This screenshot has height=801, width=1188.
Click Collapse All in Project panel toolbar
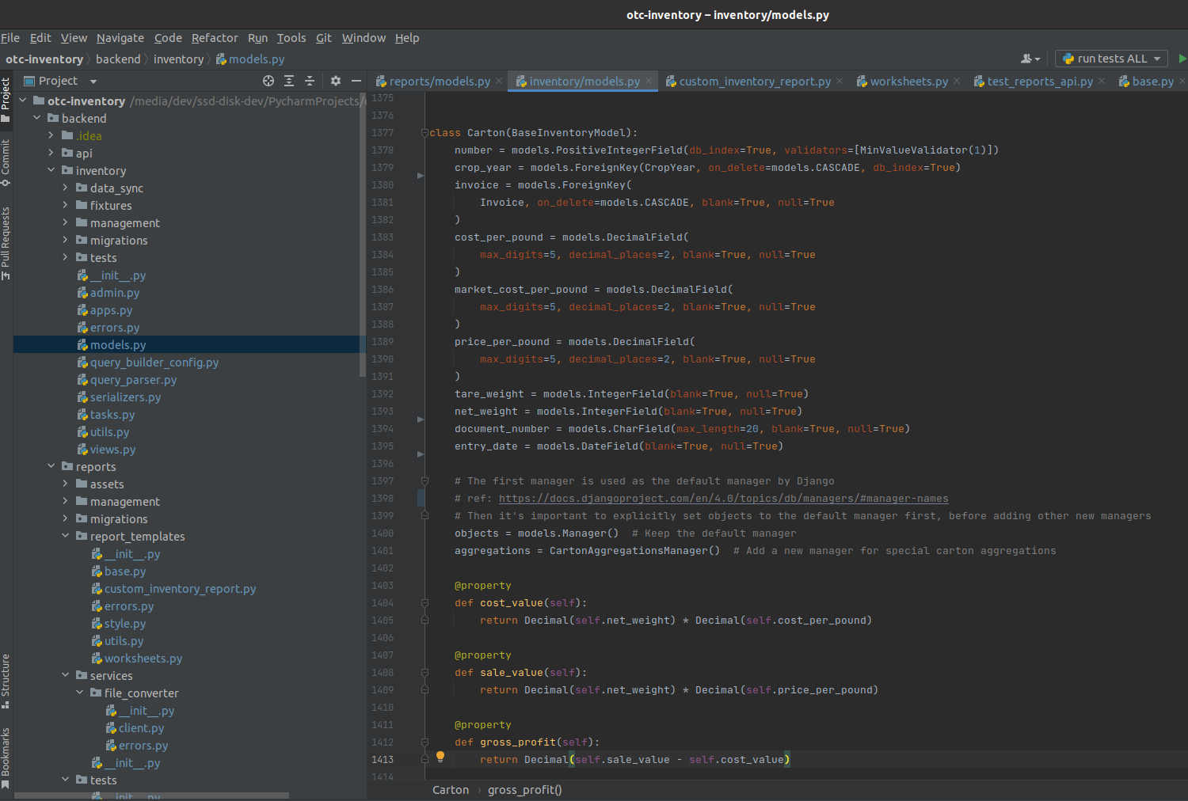pyautogui.click(x=310, y=81)
